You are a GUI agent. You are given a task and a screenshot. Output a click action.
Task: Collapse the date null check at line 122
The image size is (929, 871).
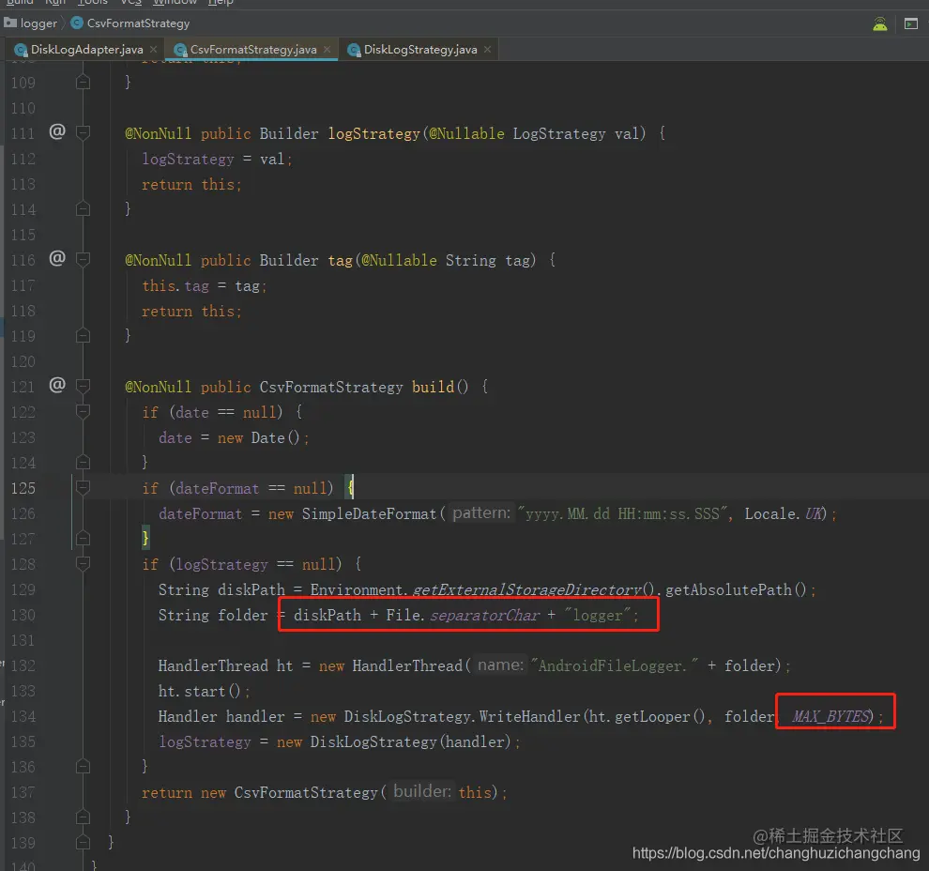pos(83,412)
